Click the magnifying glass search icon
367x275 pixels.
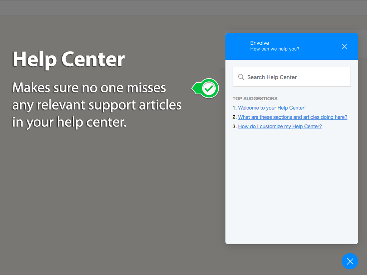241,77
